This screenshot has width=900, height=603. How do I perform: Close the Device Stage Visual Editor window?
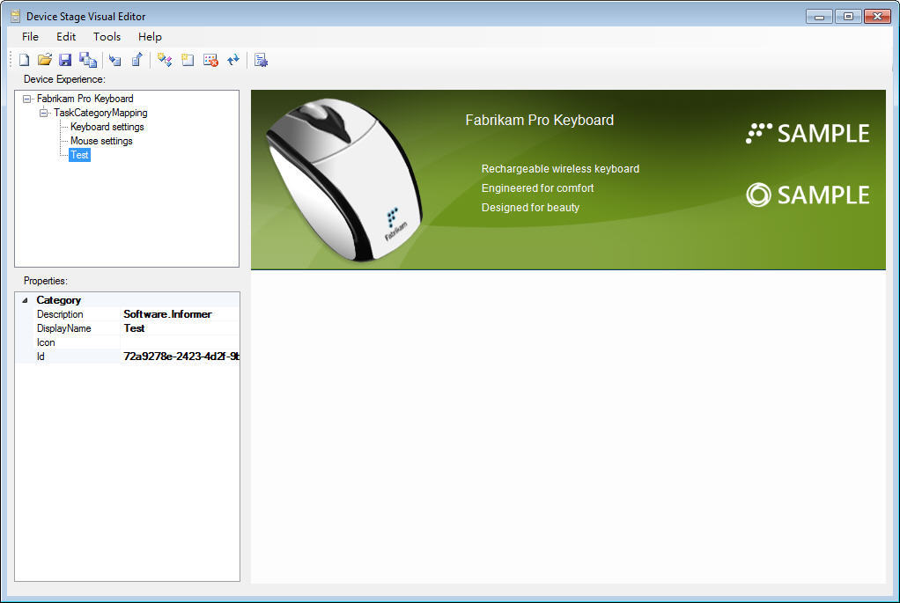(x=877, y=17)
